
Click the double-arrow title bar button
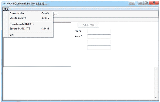click(132, 3)
